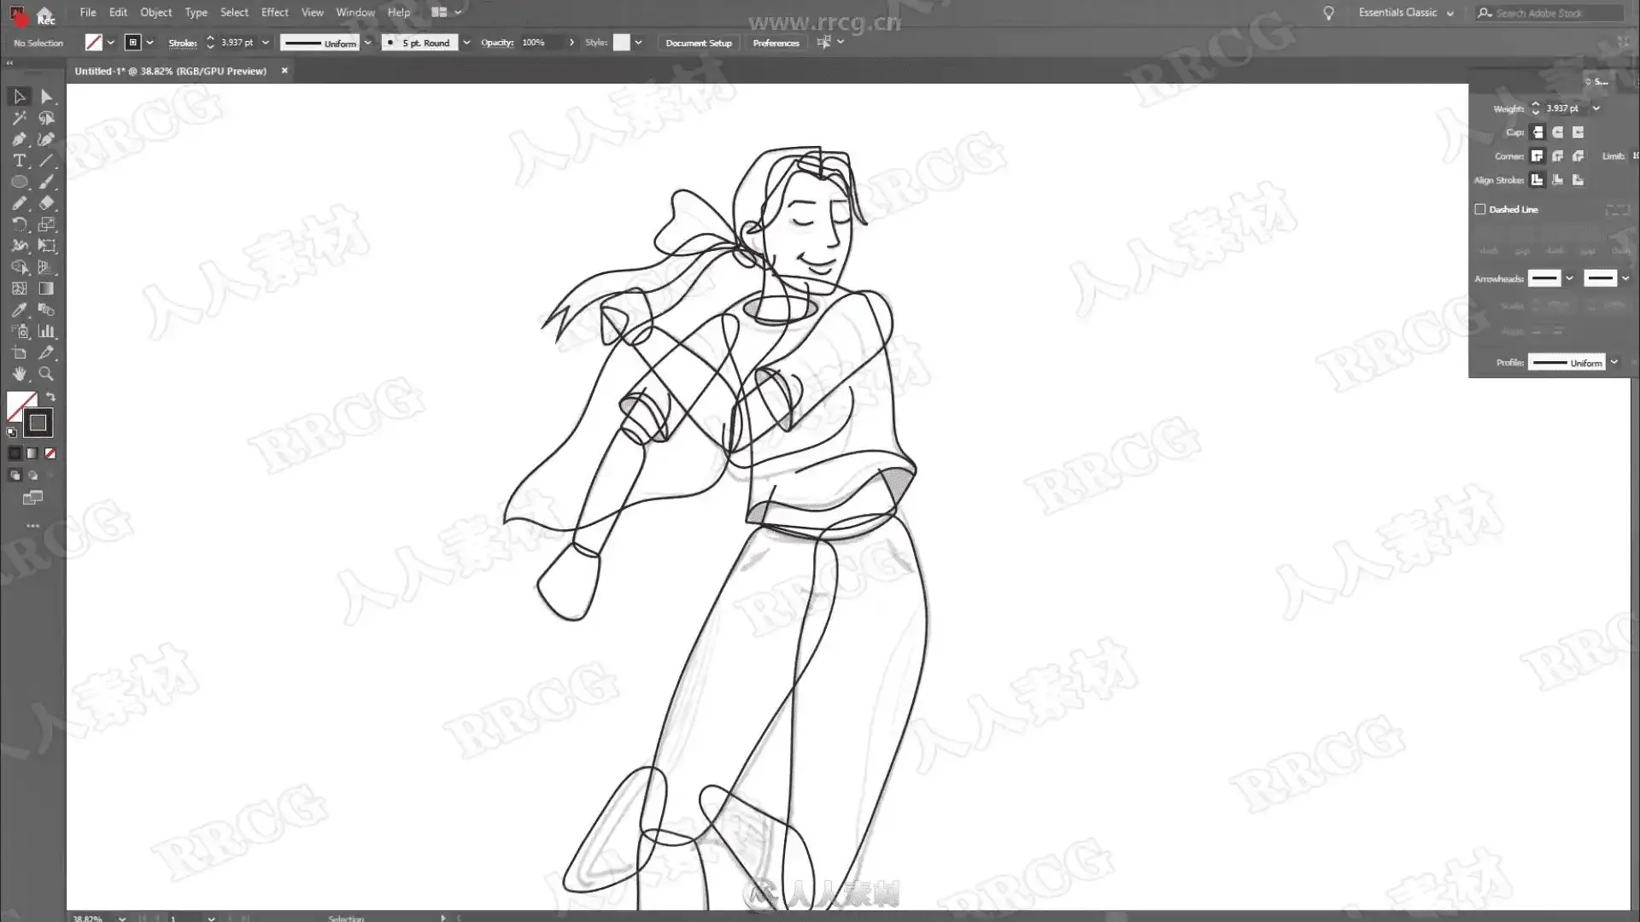Open the Effect menu
The image size is (1640, 922).
coord(274,13)
